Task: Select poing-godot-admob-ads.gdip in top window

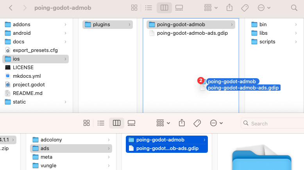Action: click(x=191, y=33)
